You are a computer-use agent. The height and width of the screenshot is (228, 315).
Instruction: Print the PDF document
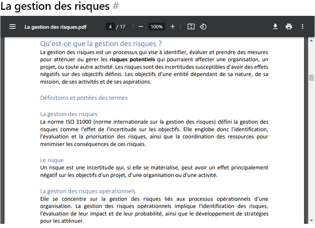pos(289,26)
